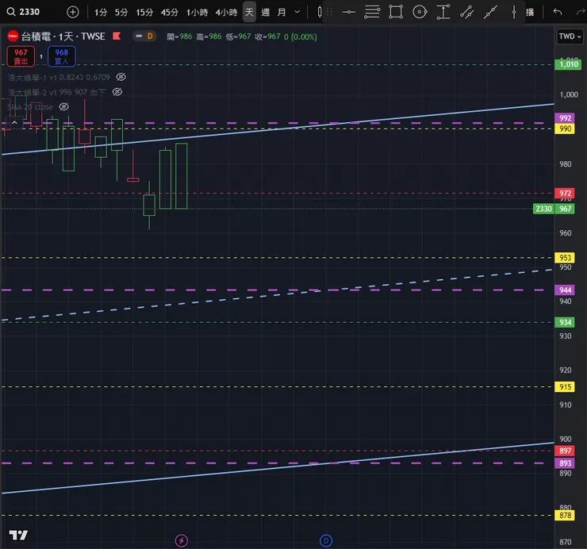
Task: Select the horizontal line drawing tool
Action: pyautogui.click(x=348, y=12)
